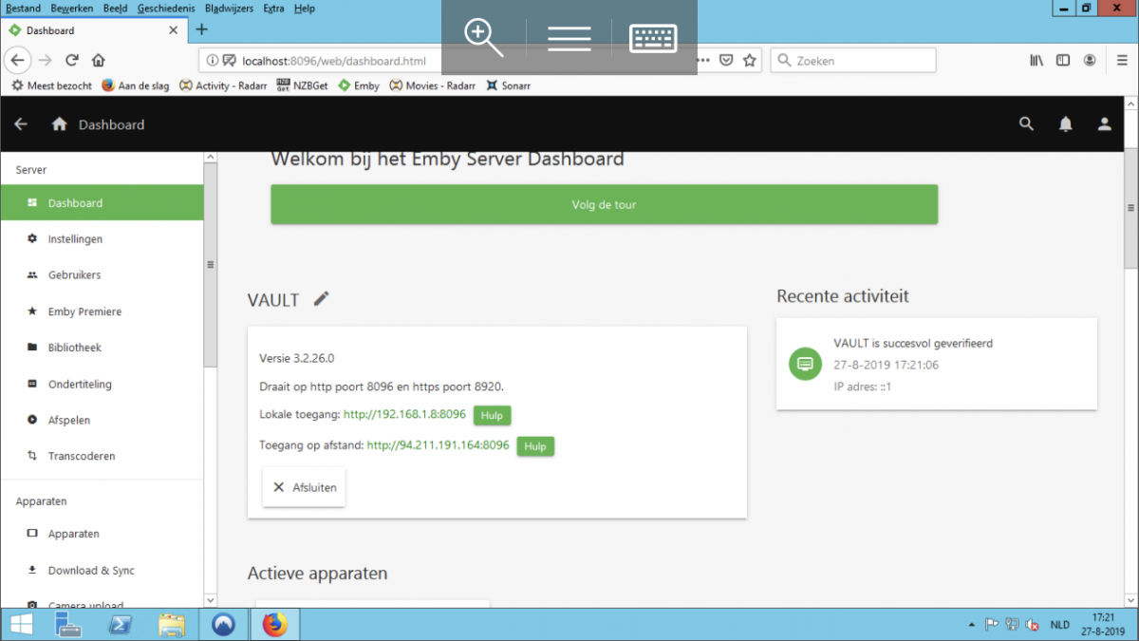Open Server Manager in taskbar

[x=68, y=624]
